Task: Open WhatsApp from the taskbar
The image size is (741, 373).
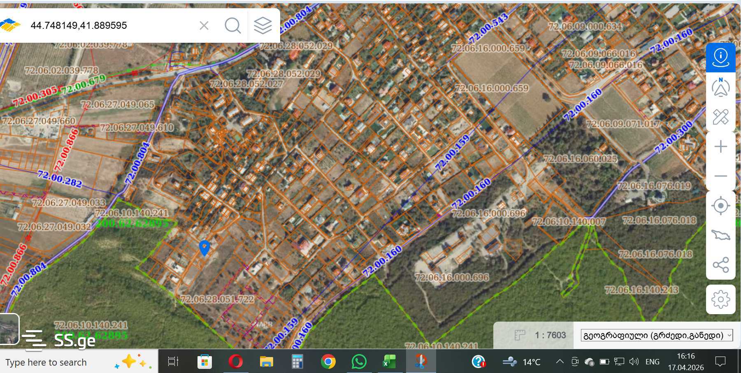Action: [359, 361]
